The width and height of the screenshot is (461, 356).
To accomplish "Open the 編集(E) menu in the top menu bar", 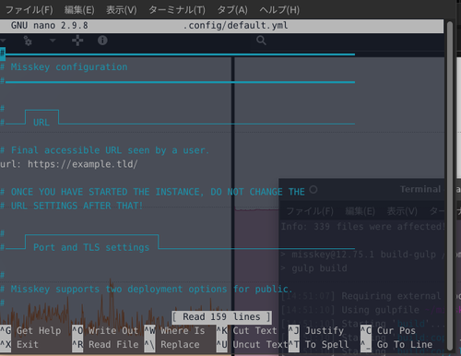I will point(79,10).
